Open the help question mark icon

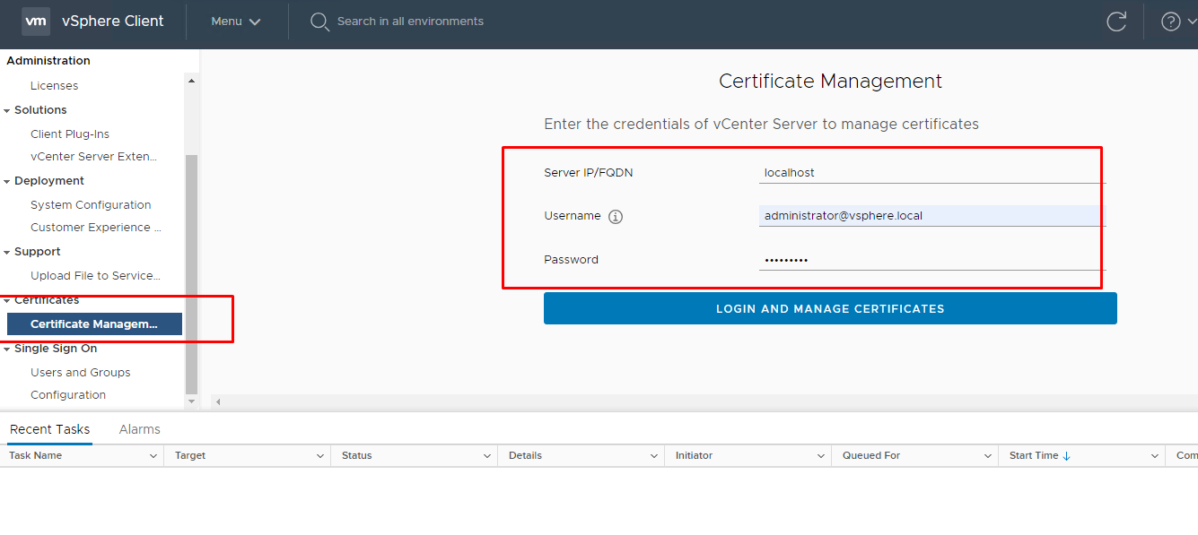[1171, 22]
